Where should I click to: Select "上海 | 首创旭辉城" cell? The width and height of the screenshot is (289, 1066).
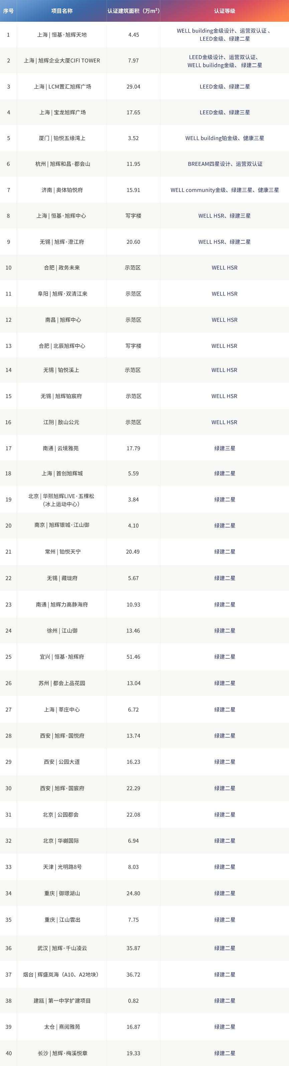coord(62,473)
